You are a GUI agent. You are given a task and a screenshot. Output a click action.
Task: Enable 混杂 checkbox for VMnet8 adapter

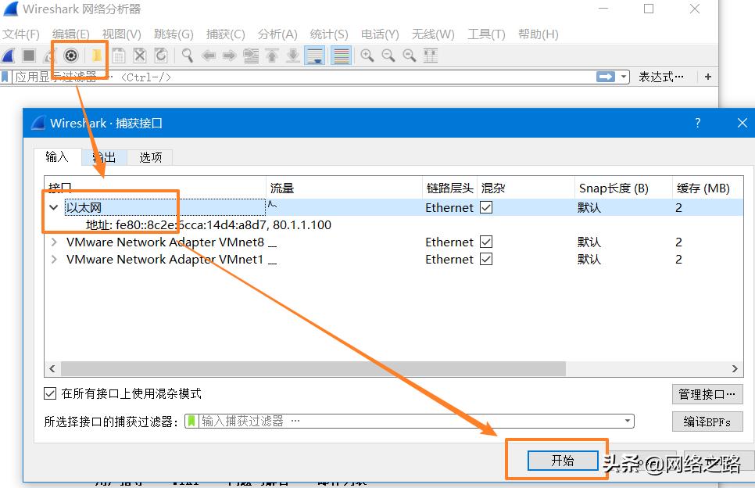tap(487, 242)
